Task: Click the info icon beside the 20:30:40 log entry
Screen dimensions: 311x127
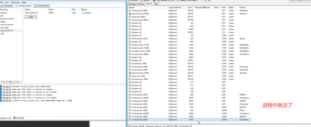Action: tap(1, 101)
